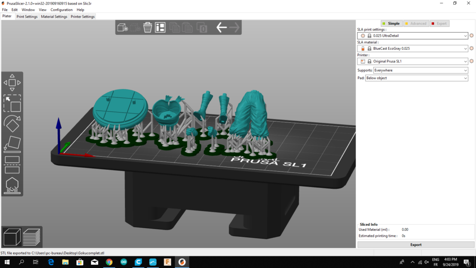Open the View menu

42,10
